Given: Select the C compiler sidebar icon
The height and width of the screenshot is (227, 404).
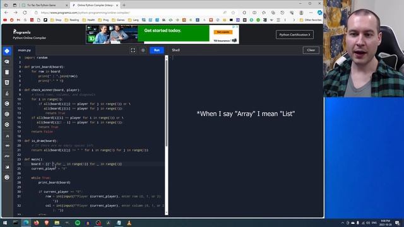Looking at the screenshot, I should pyautogui.click(x=7, y=103).
